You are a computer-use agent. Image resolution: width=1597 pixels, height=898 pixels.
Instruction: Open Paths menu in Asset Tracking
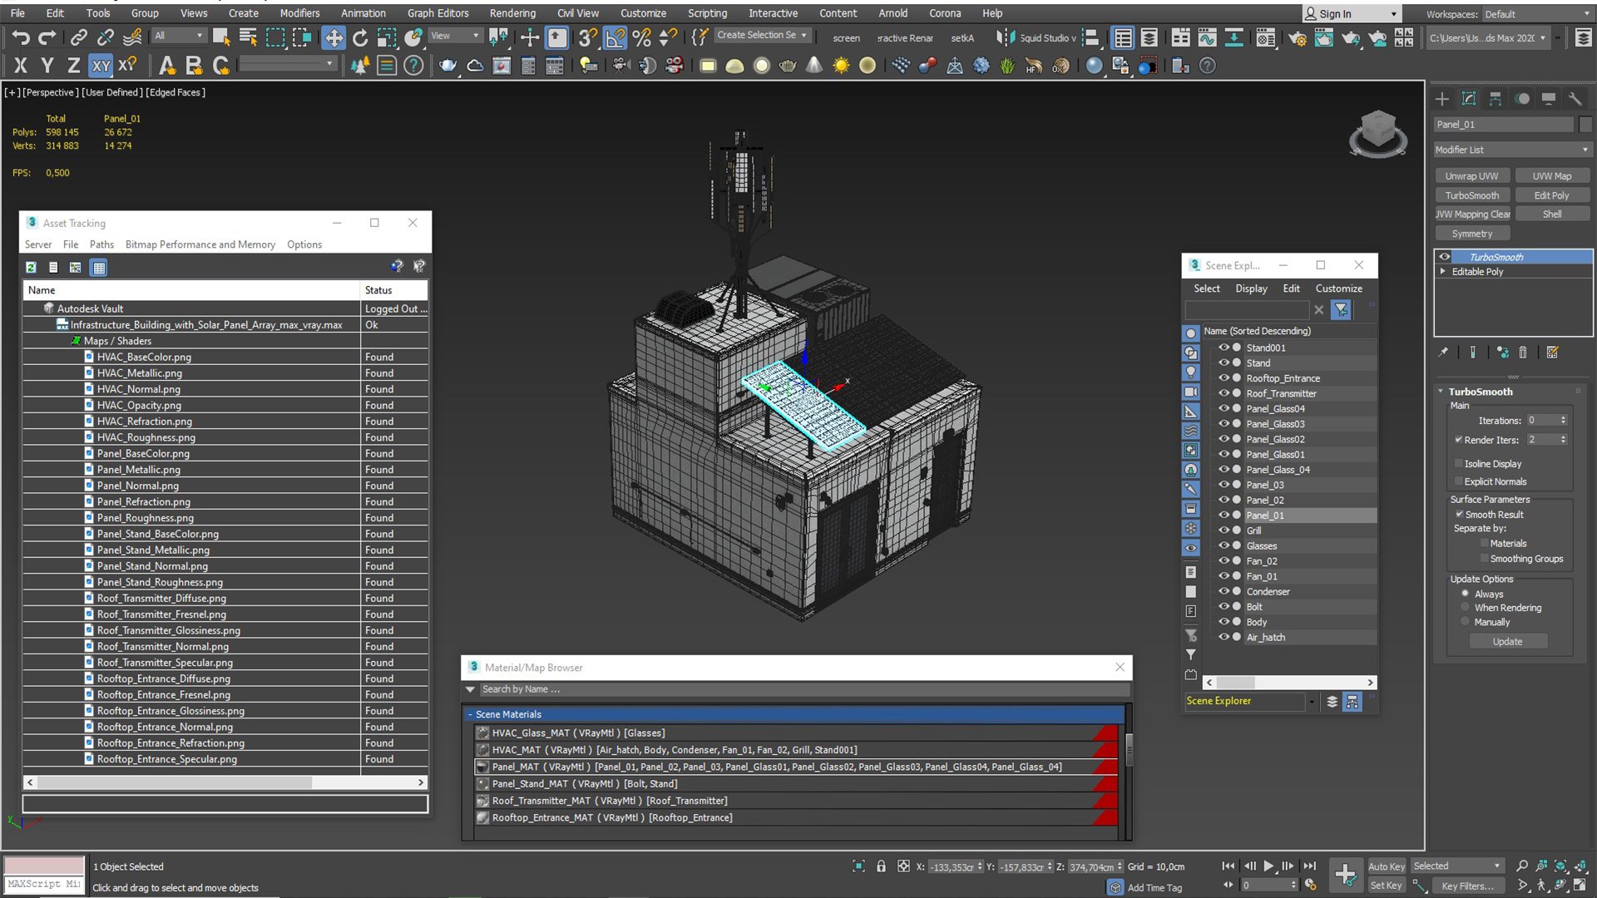click(x=101, y=244)
